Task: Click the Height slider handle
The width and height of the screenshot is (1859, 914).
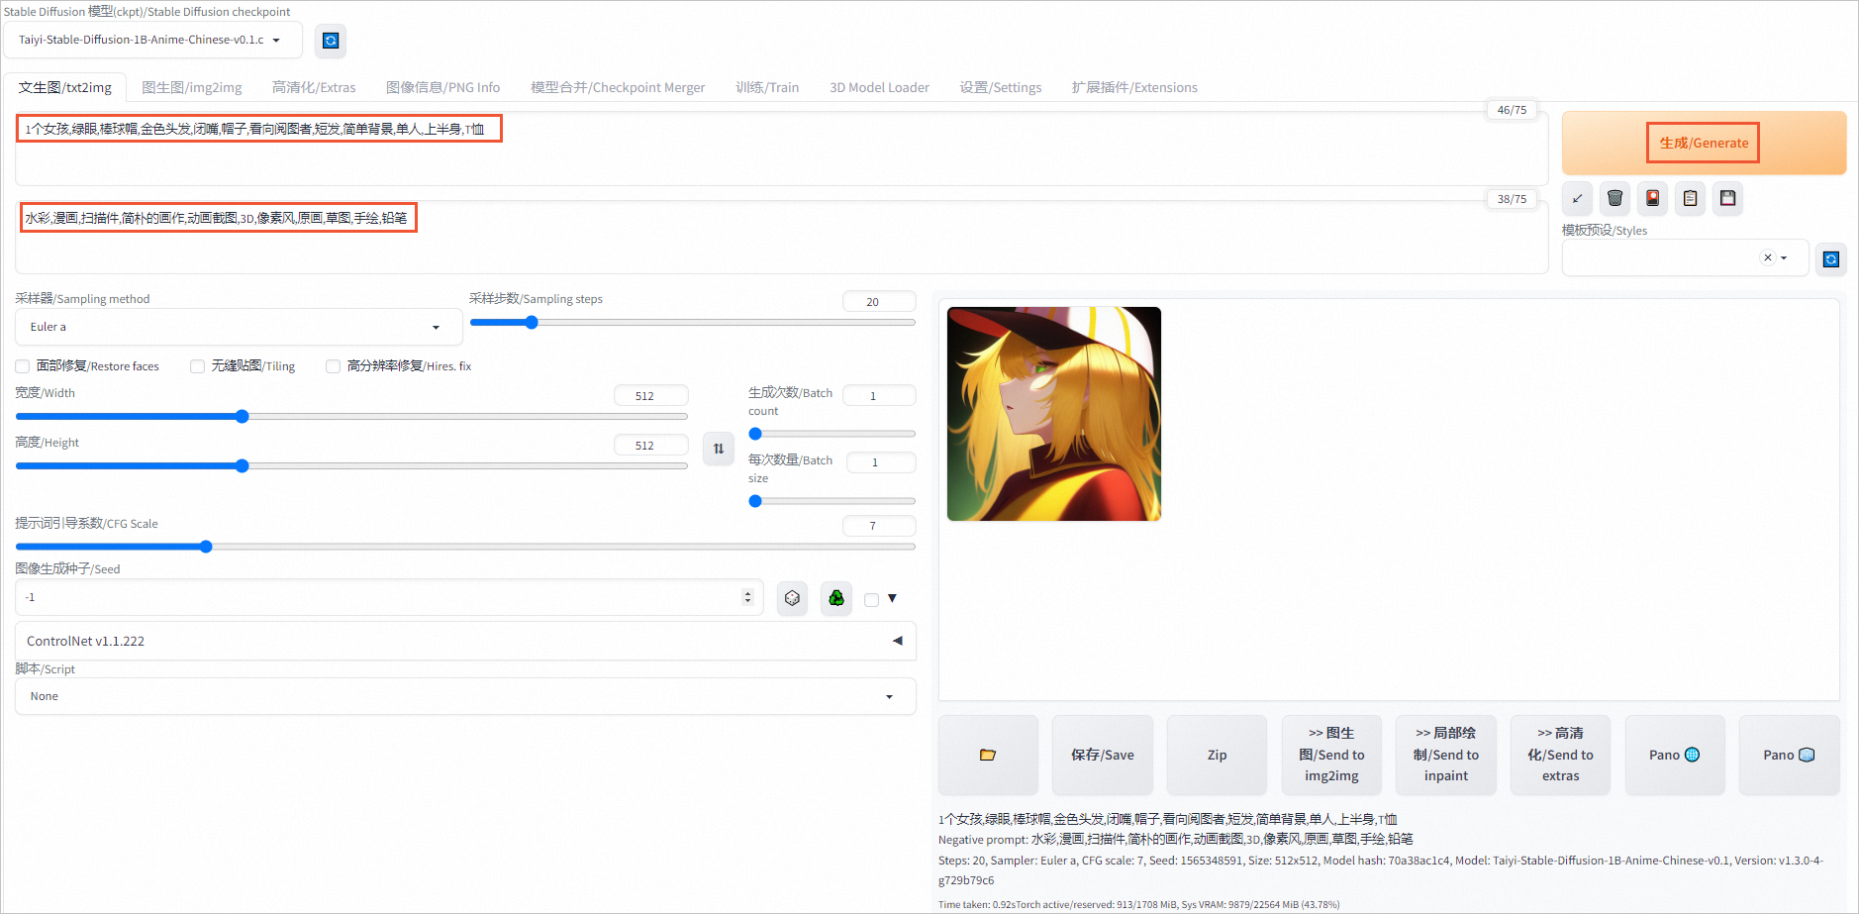Action: click(242, 466)
